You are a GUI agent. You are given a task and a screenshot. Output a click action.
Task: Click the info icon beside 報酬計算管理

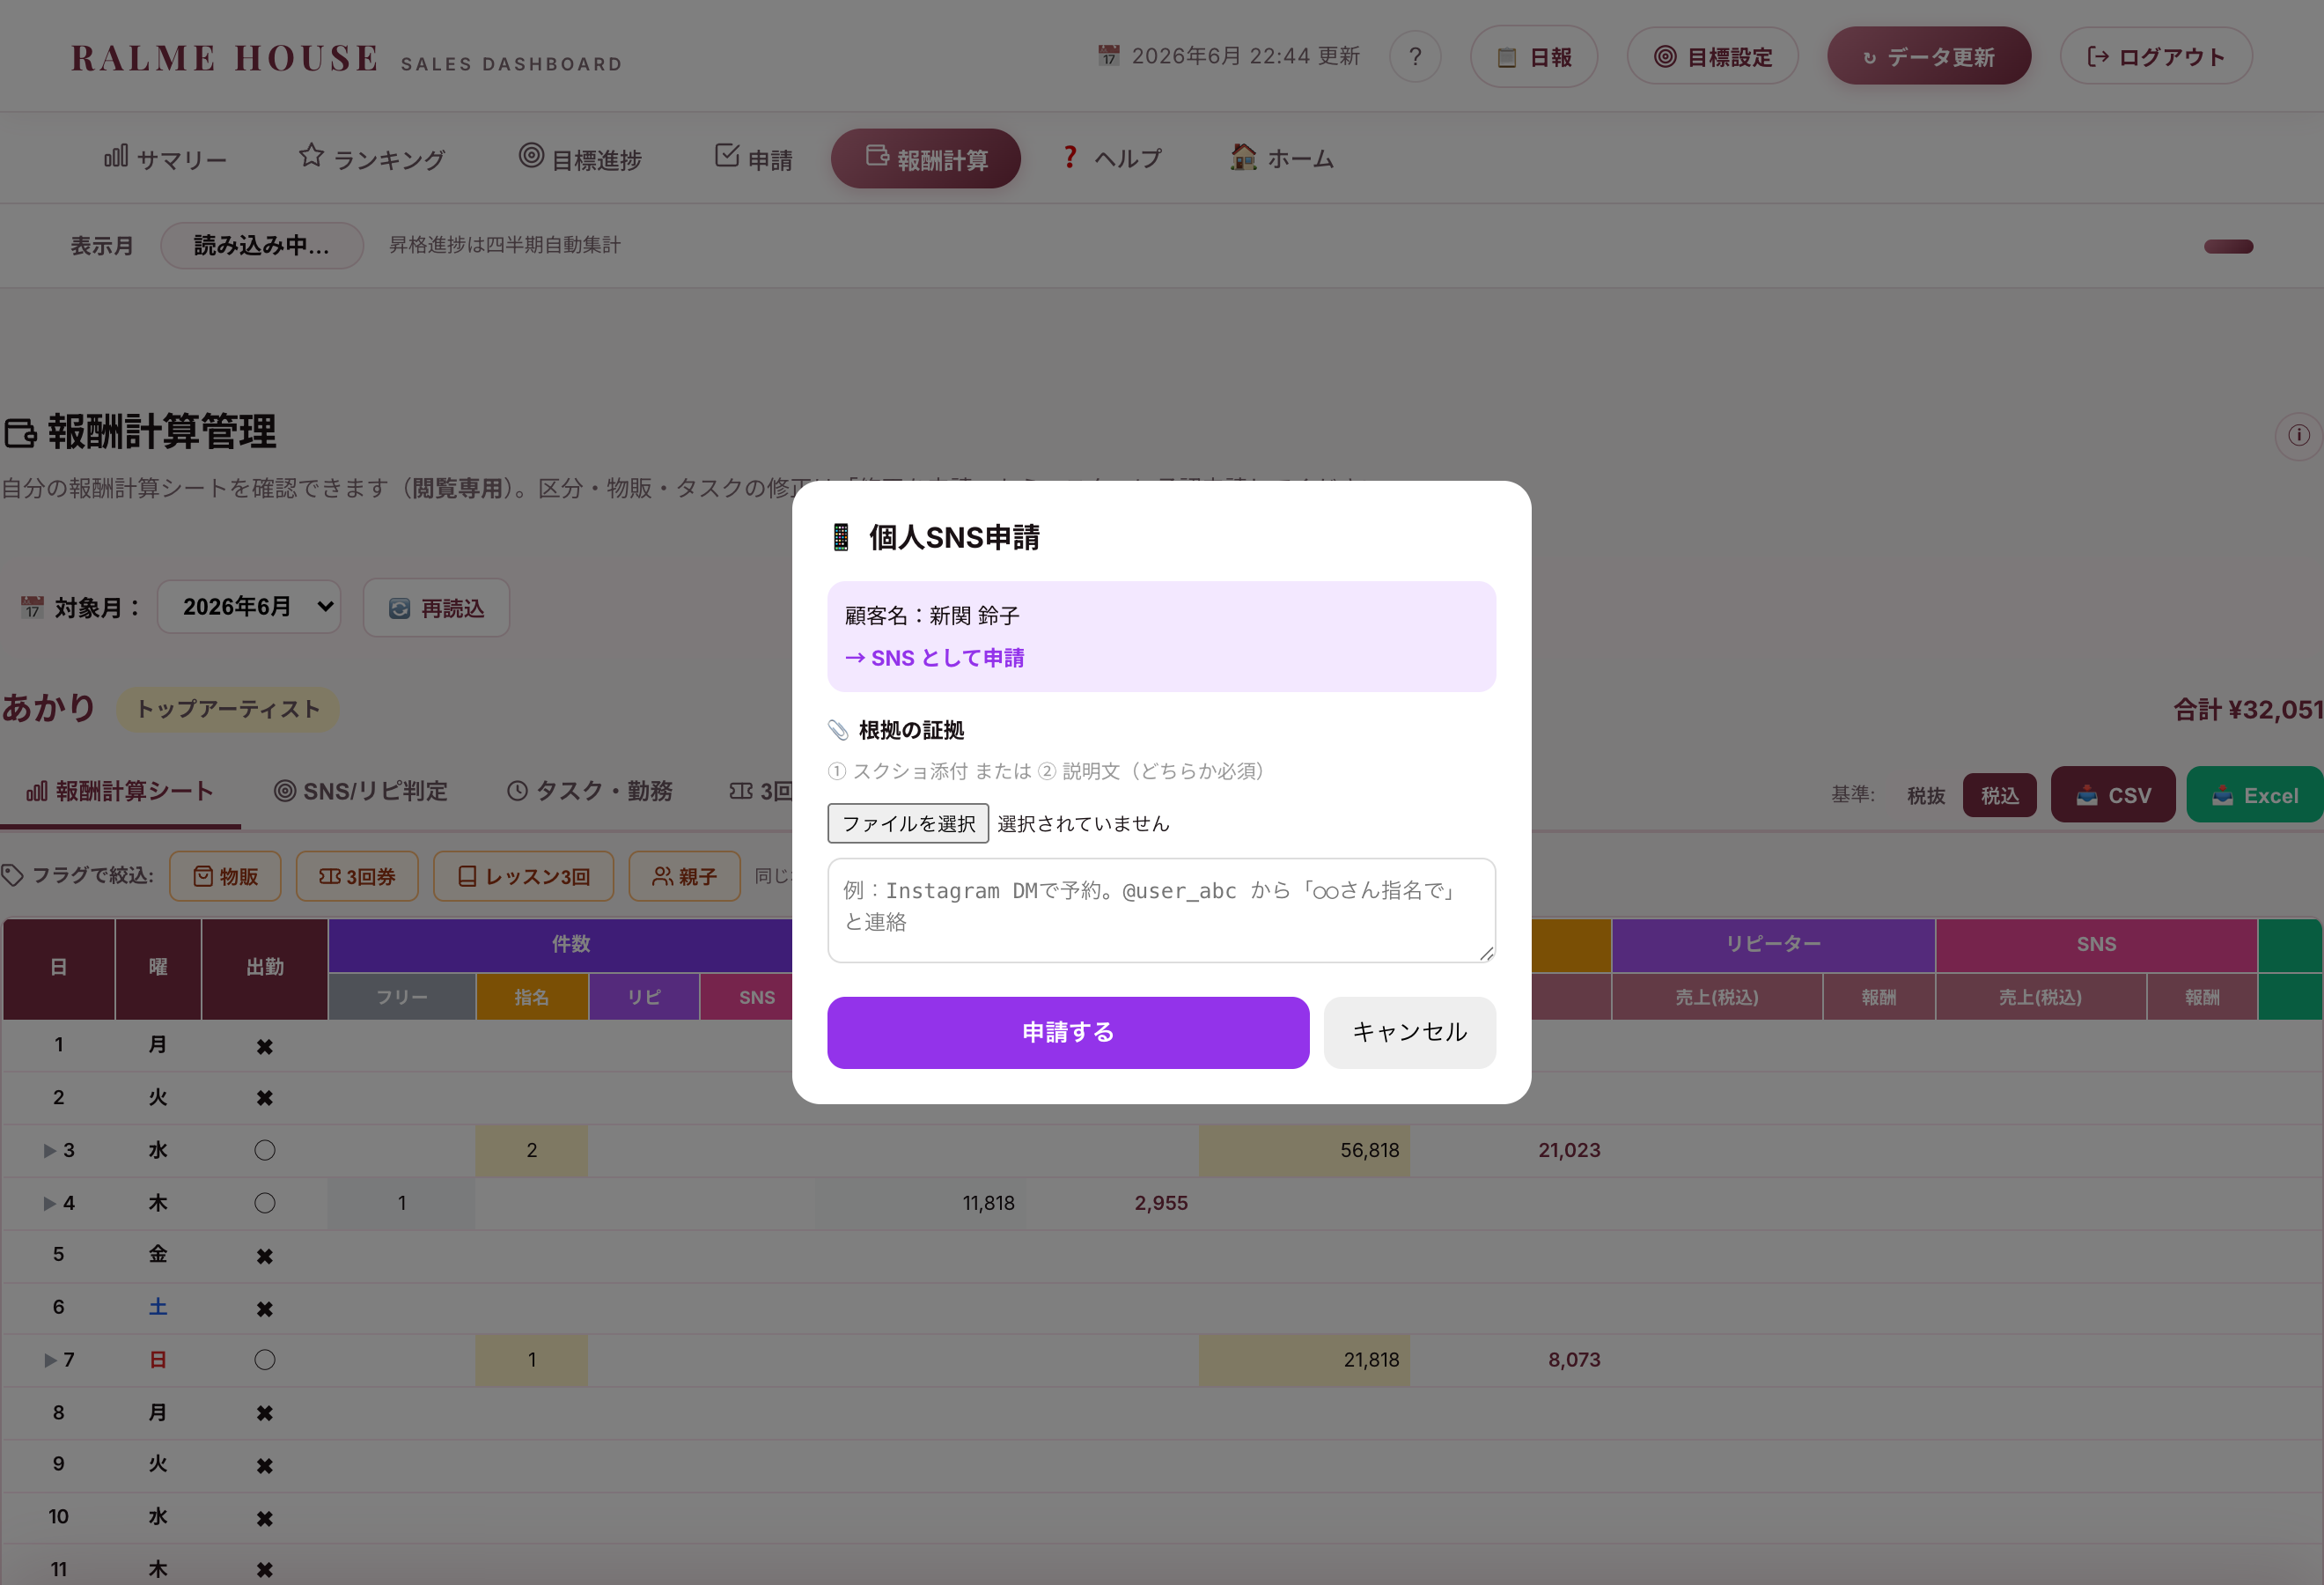pos(2298,435)
